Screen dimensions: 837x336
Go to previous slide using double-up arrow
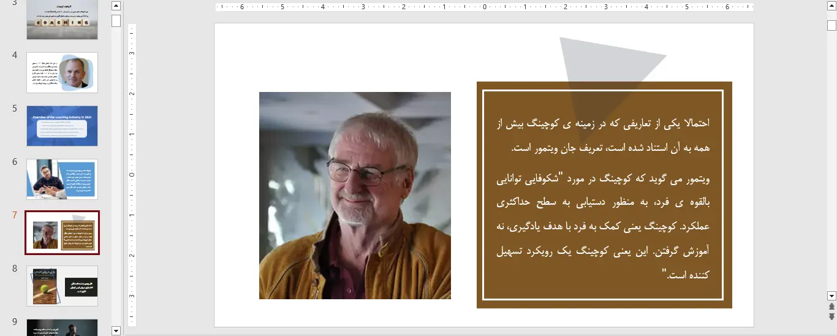tap(831, 306)
